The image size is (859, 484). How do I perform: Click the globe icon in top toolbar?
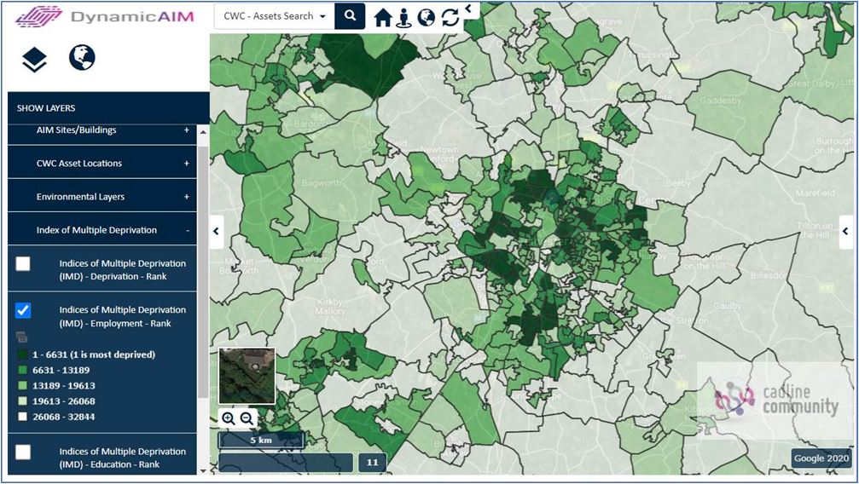426,18
